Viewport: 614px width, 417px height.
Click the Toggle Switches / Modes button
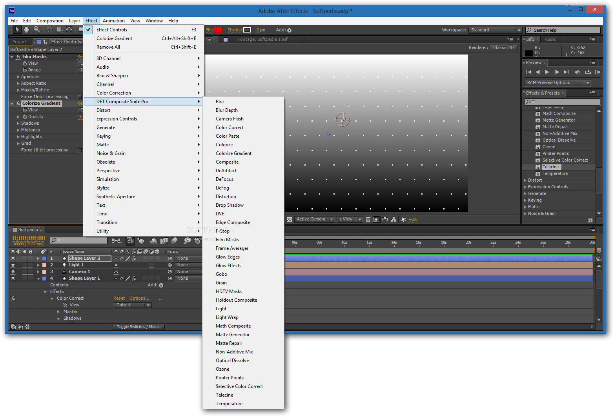[138, 327]
